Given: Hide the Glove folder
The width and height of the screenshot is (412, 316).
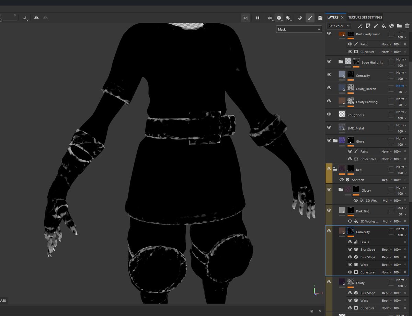Looking at the screenshot, I should coord(329,140).
